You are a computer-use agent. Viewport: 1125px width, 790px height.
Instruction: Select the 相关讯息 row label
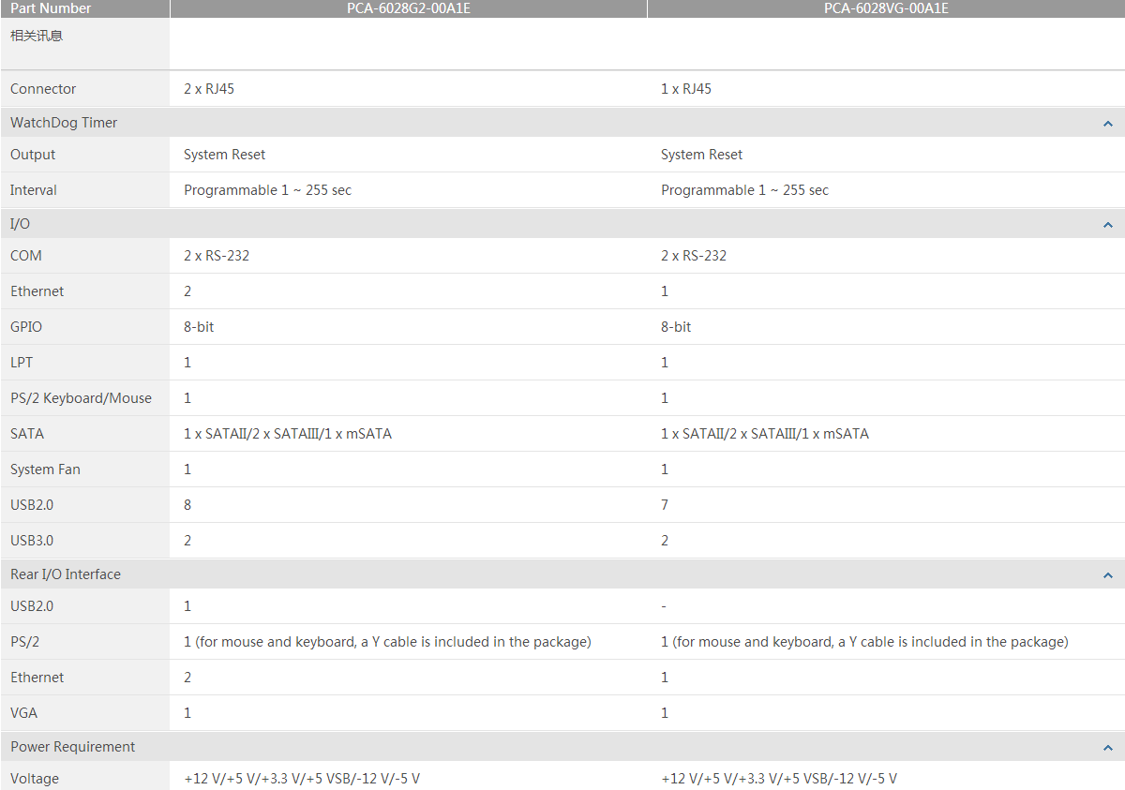[37, 36]
